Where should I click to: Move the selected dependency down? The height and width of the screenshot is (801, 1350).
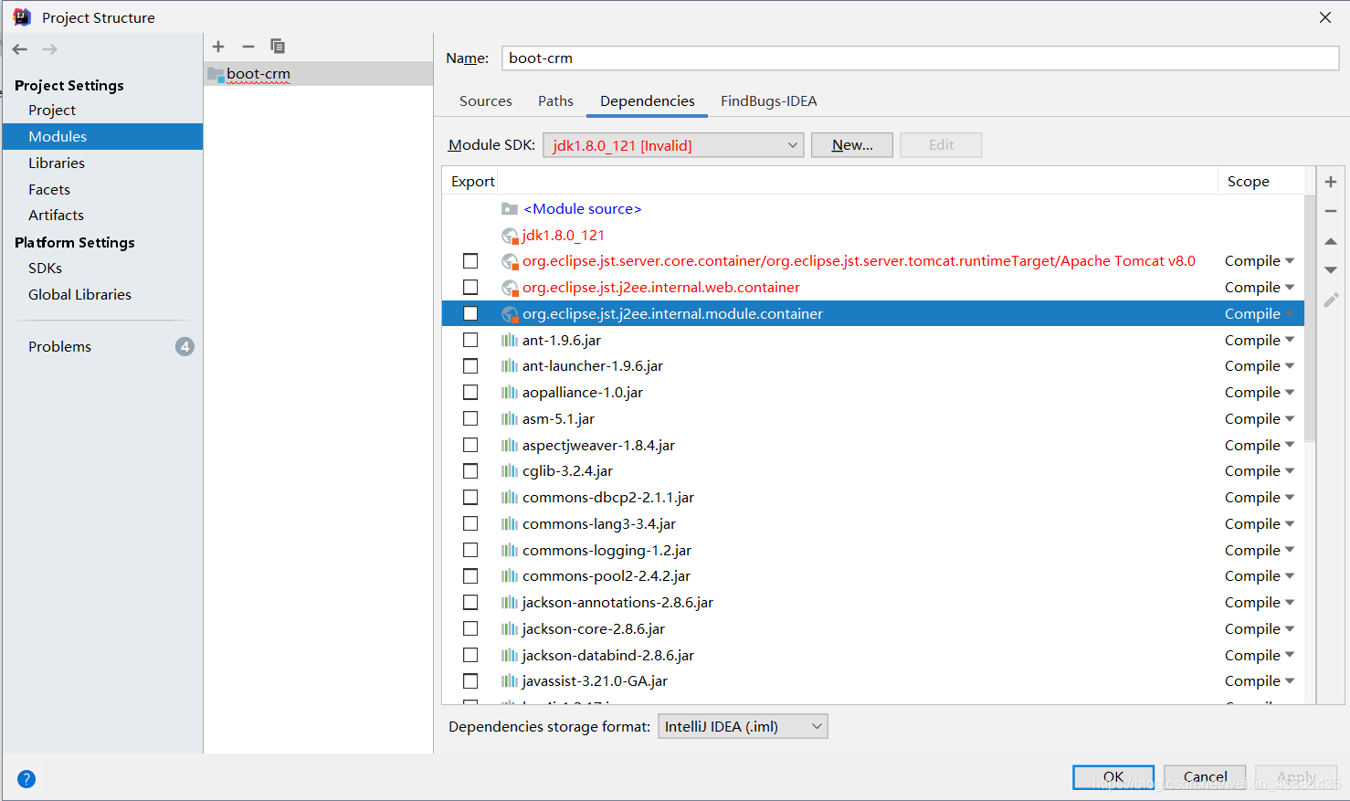click(x=1331, y=270)
